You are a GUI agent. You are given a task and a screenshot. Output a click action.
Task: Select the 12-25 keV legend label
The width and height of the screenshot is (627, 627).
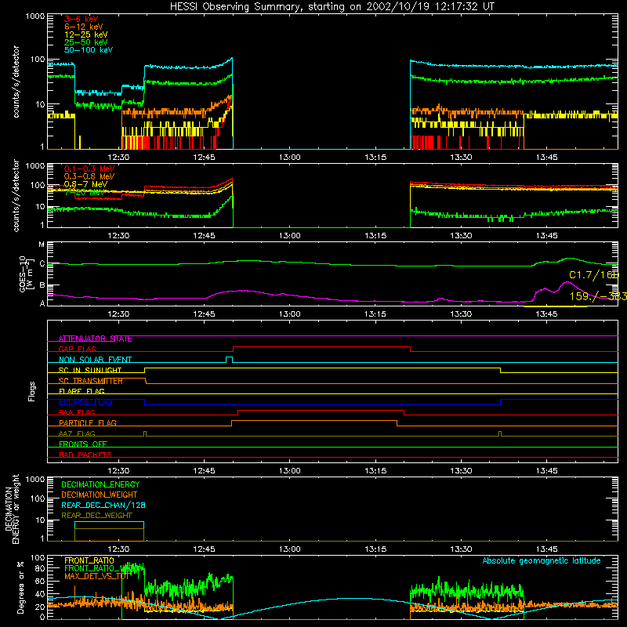[x=86, y=34]
